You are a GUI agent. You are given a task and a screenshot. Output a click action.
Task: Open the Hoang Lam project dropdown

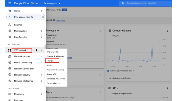pyautogui.click(x=52, y=3)
